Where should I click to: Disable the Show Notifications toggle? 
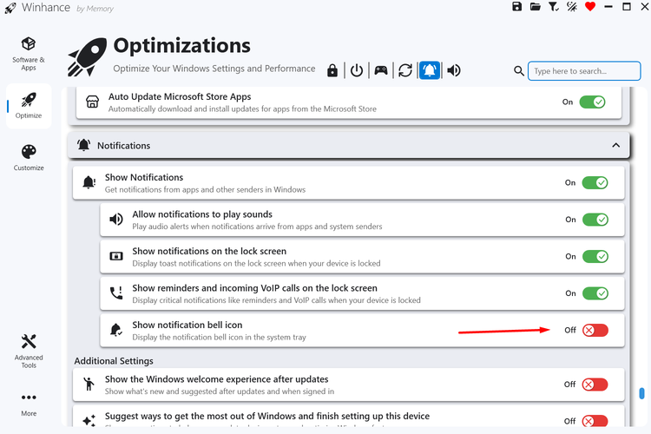[595, 183]
